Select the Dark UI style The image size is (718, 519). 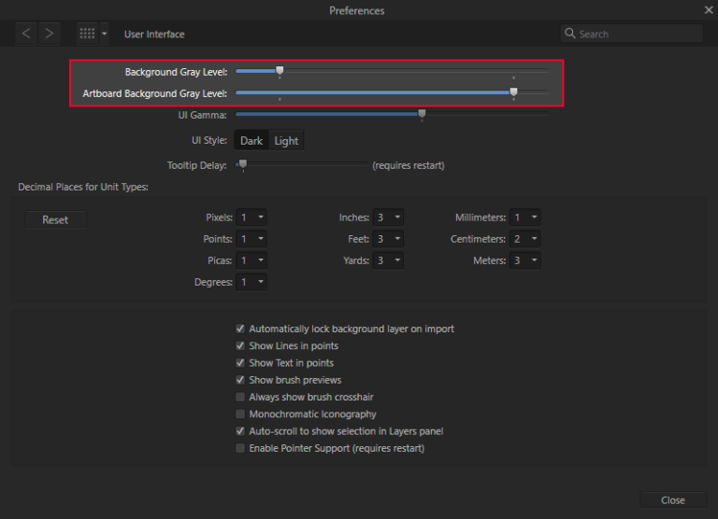pos(251,140)
